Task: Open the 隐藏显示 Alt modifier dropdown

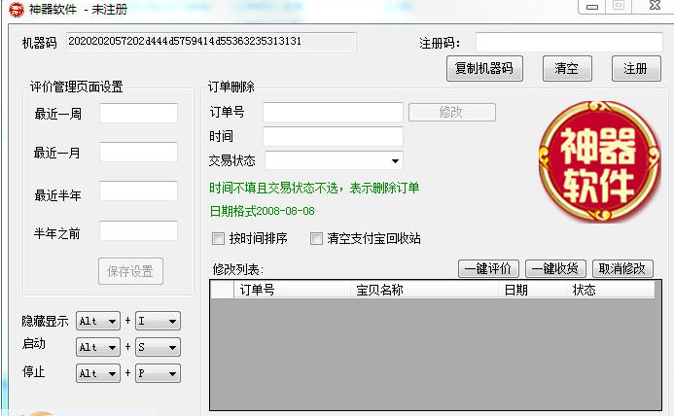Action: (98, 321)
